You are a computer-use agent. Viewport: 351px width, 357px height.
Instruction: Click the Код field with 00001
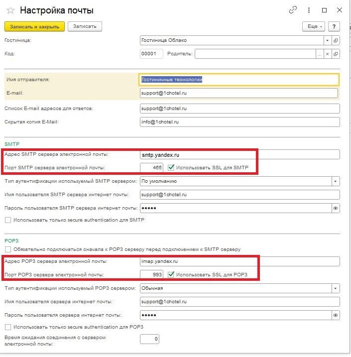(151, 54)
